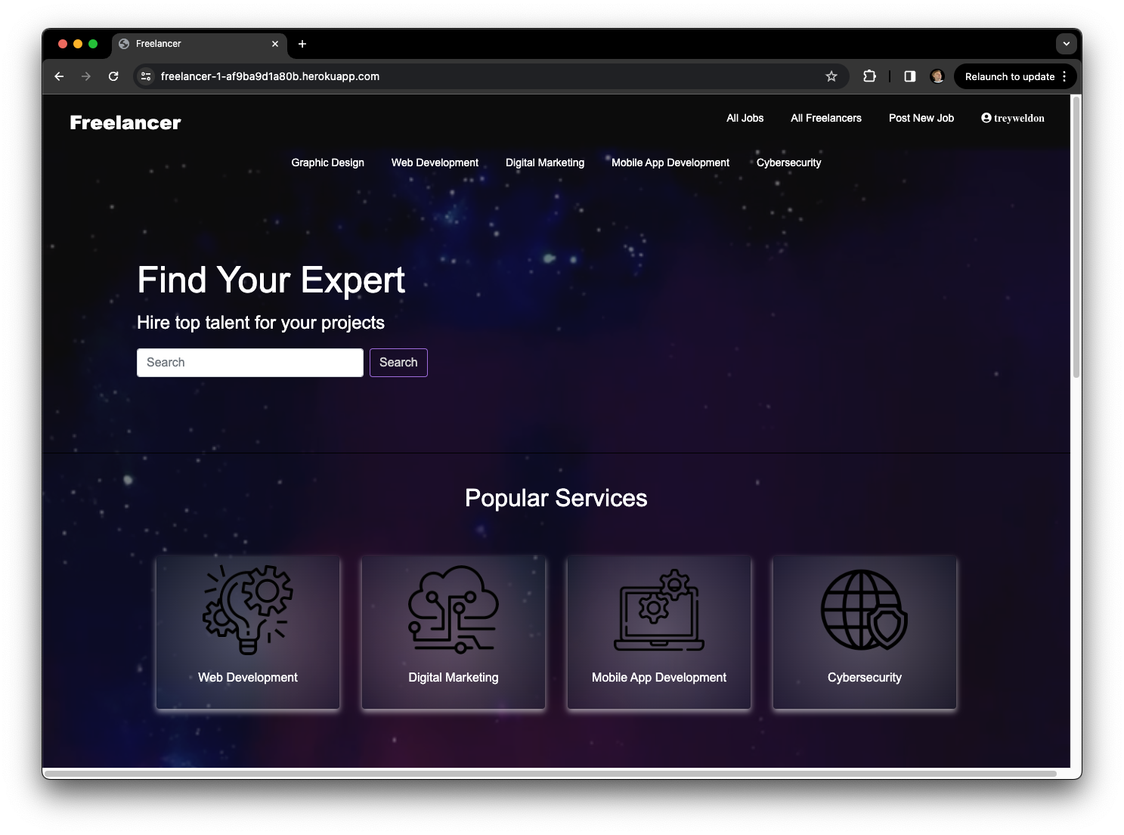
Task: Click the Web Development lightbulb gears icon
Action: point(248,609)
